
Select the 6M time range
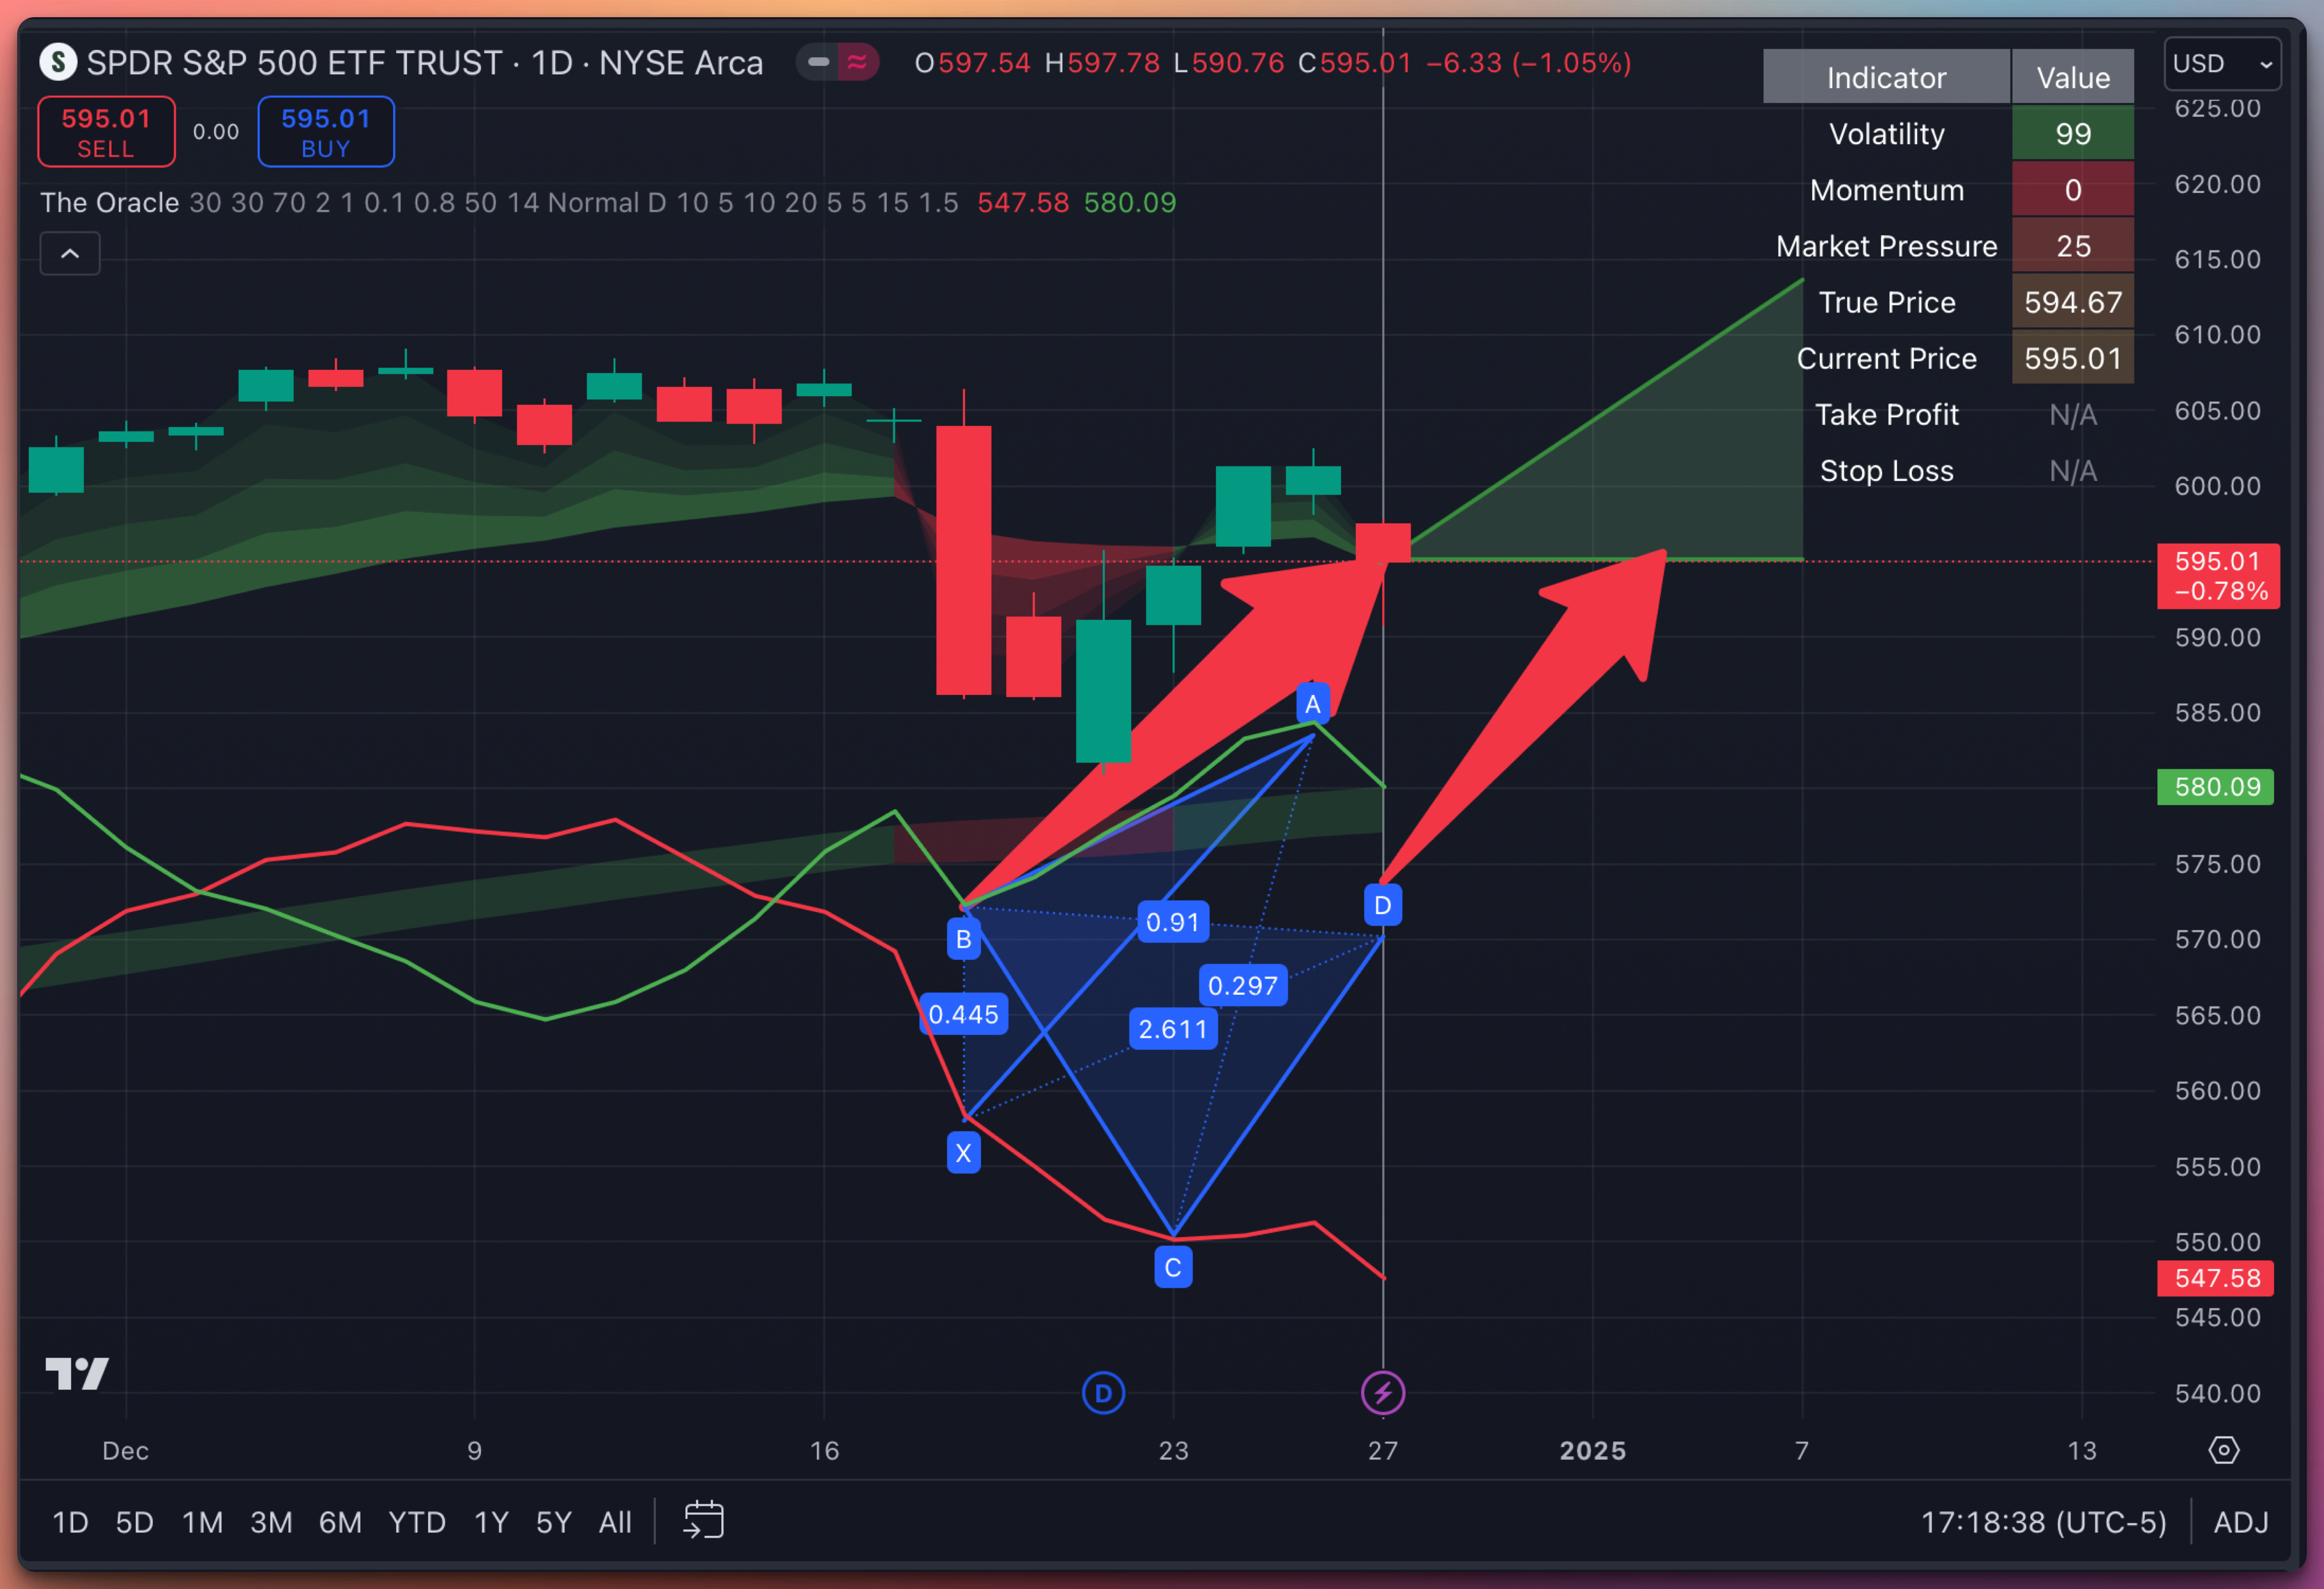click(340, 1522)
